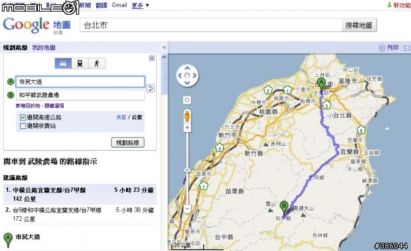Open the 新聞 link in top bar
Image resolution: width=411 pixels, height=251 pixels.
tap(85, 5)
